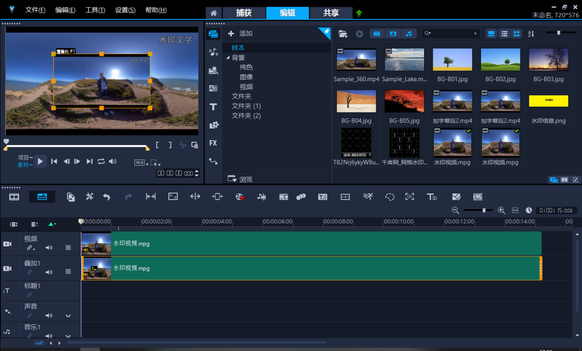Screen dimensions: 582x351
Task: Open the motion tracking running-figure icon
Action: click(368, 197)
